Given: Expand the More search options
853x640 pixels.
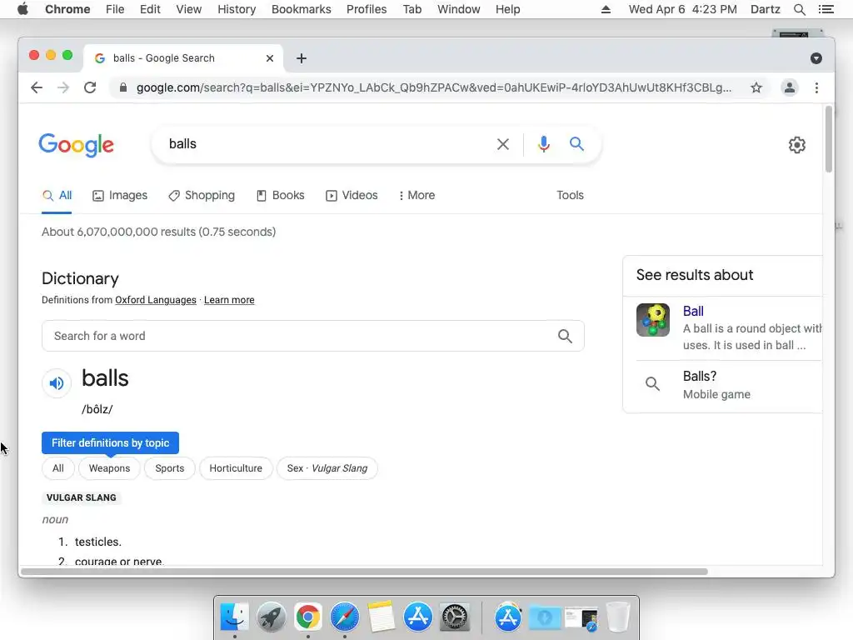Looking at the screenshot, I should 417,195.
